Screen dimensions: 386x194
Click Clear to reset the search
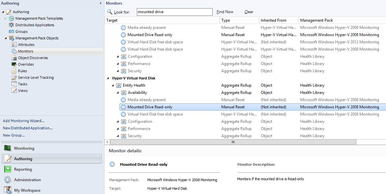[x=249, y=12]
